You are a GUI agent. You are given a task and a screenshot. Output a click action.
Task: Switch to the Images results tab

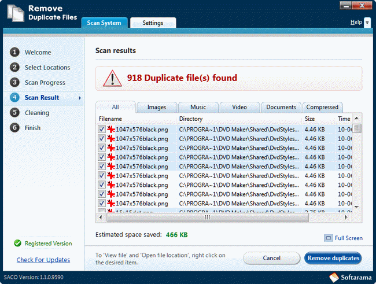[x=157, y=107]
